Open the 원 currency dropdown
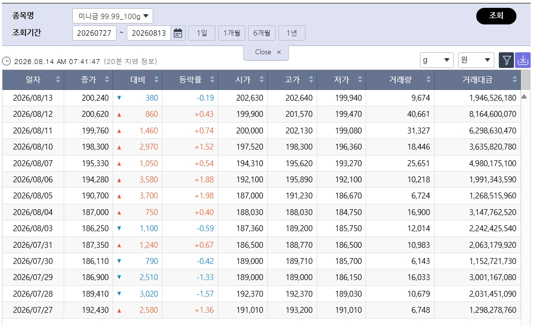536x326 pixels. point(476,60)
